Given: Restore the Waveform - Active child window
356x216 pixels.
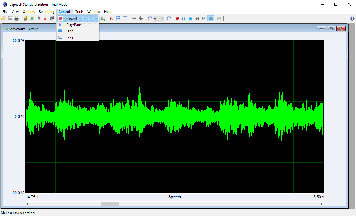Looking at the screenshot, I should (x=331, y=29).
